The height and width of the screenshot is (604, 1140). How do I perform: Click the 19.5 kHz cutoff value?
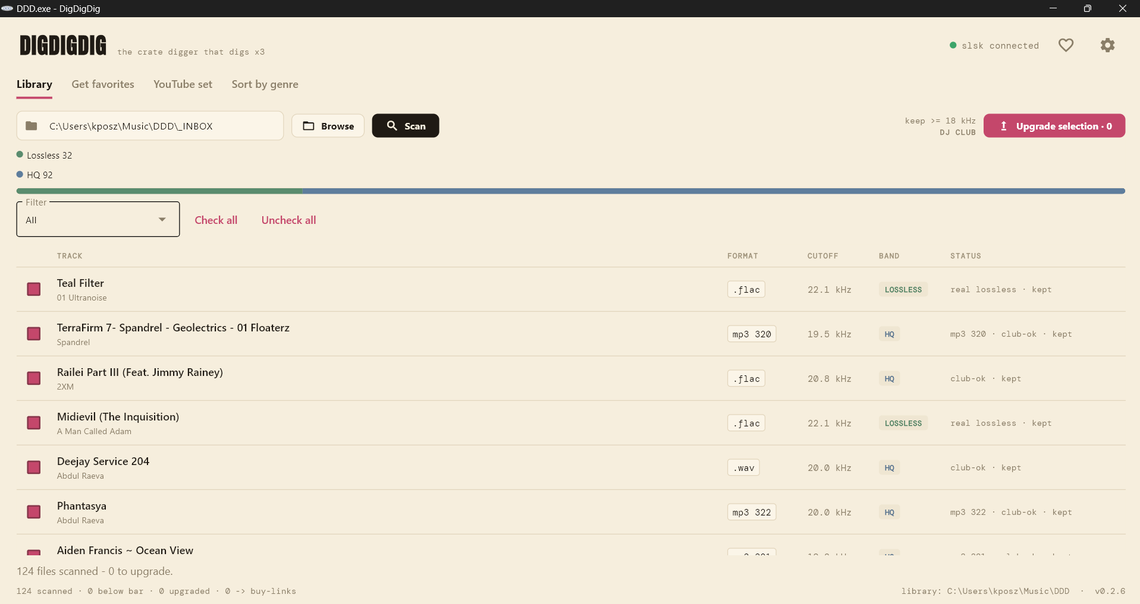(x=830, y=334)
